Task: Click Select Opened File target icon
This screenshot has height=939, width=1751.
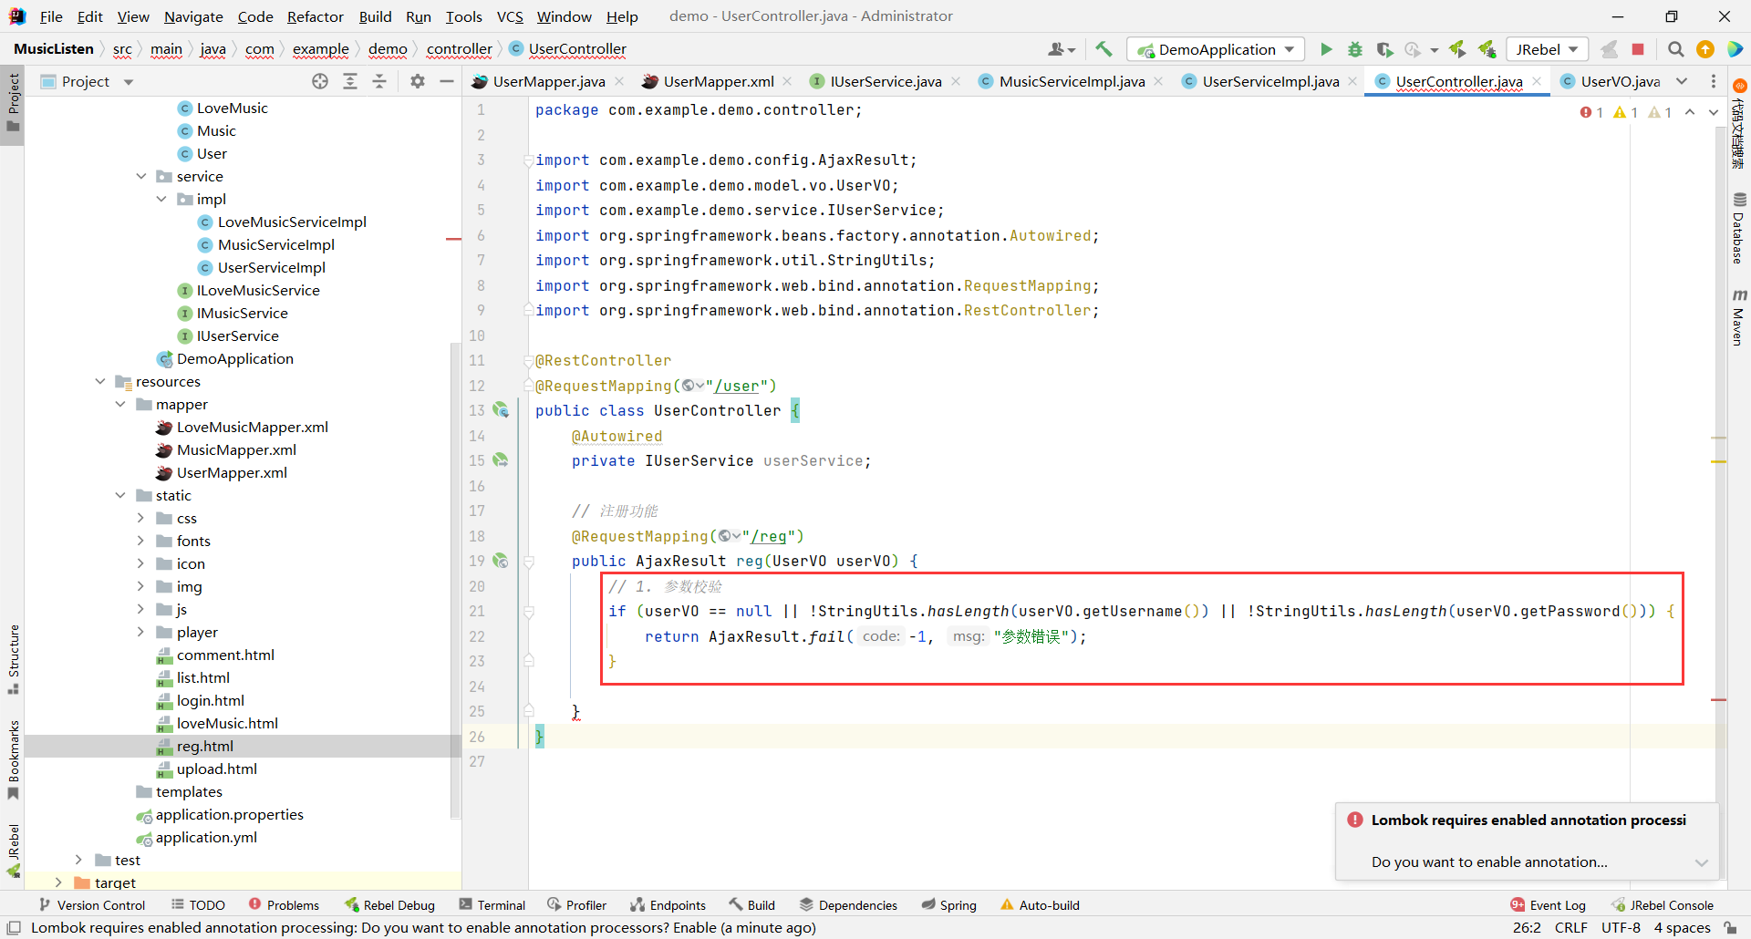Action: point(320,81)
